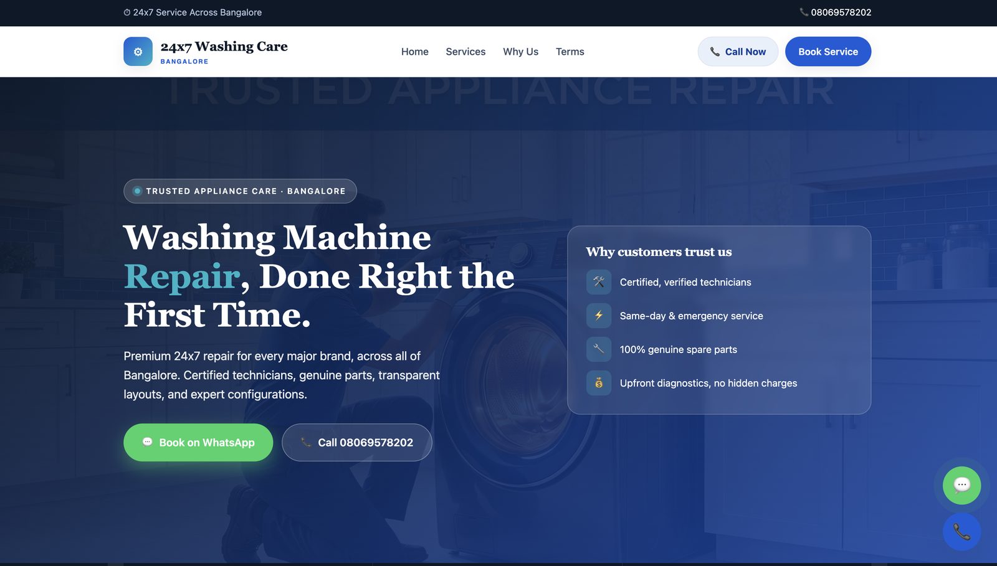Click the Trusted Appliance Care · Bangalore badge
Screen dimensions: 997x566
click(240, 191)
